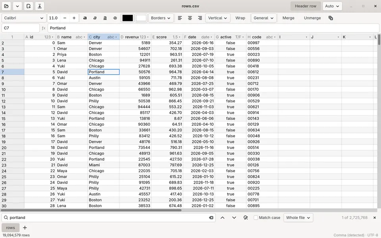Select cell with city 'Miami'
Viewport: 381px width, 238px height.
click(x=104, y=165)
